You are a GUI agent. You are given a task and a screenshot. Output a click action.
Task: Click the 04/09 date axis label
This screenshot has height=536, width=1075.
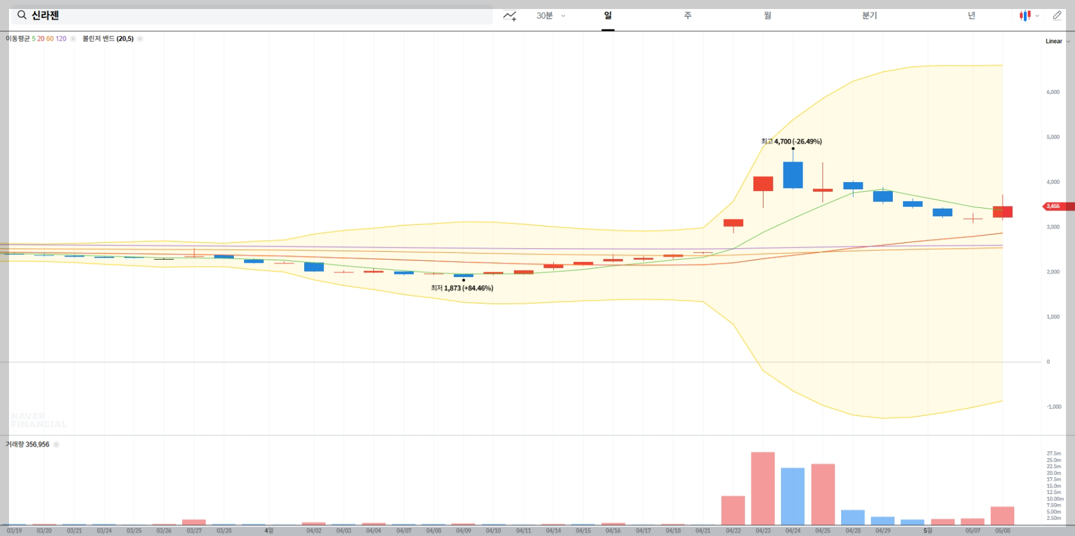coord(464,531)
